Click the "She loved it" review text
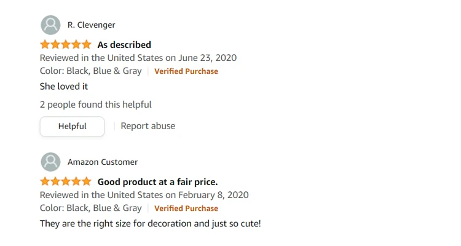 pyautogui.click(x=64, y=87)
